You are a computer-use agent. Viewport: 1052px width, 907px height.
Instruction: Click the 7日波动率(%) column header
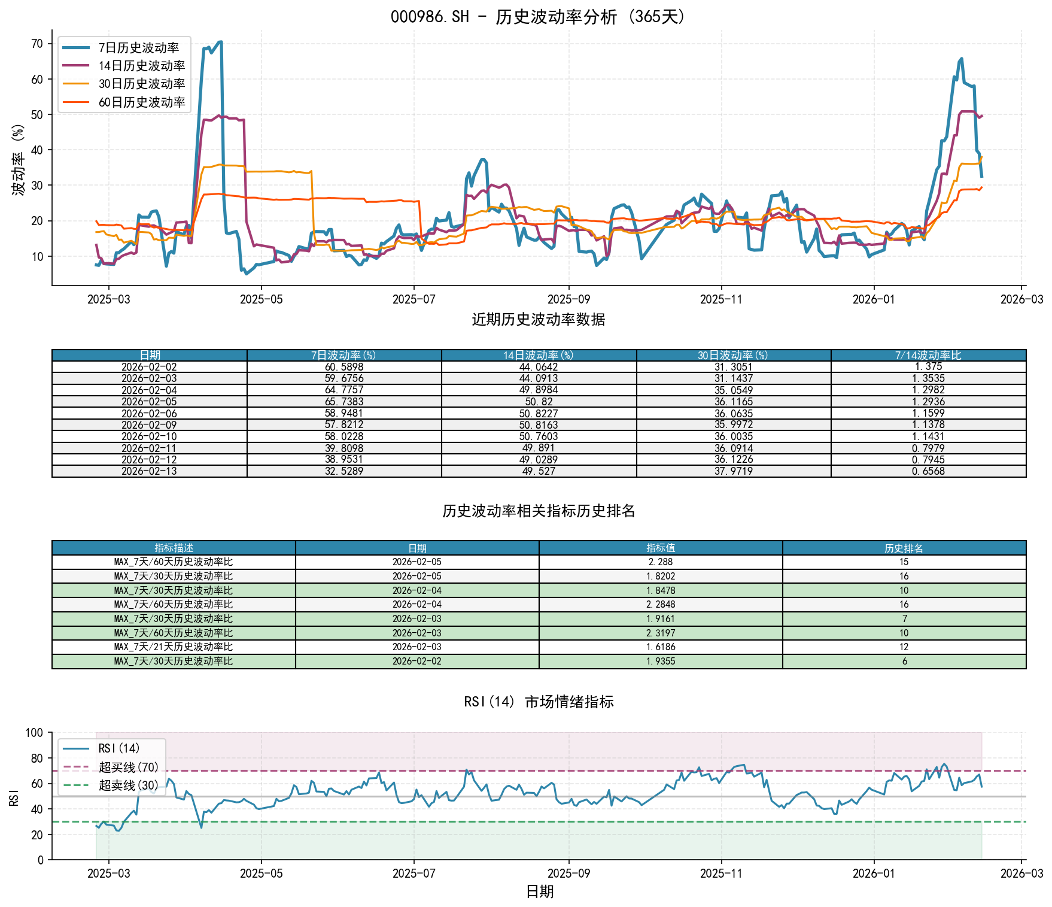(x=343, y=356)
